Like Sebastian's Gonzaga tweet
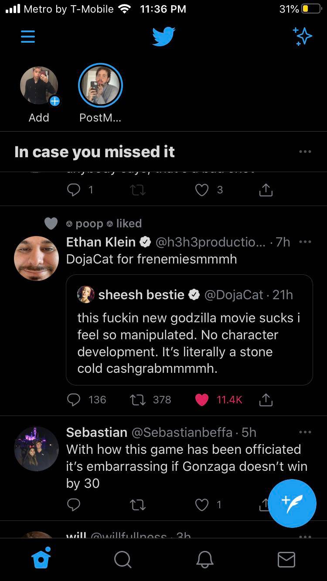This screenshot has width=327, height=581. click(x=202, y=504)
